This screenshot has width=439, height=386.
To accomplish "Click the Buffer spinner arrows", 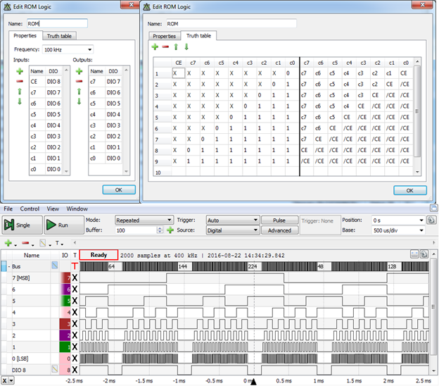I will point(160,230).
